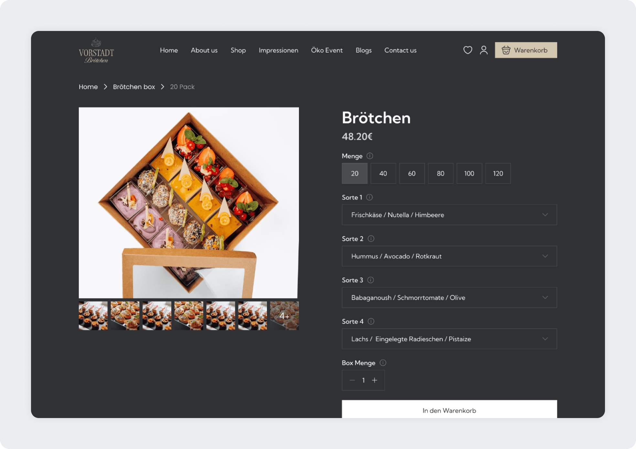Click the Vorstadt Brötchen logo
The image size is (636, 449).
pos(96,51)
